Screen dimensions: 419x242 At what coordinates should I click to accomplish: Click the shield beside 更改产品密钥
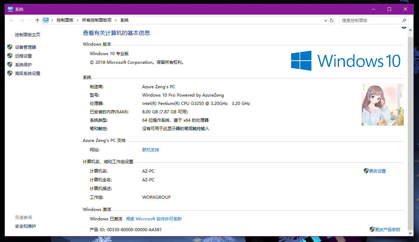(x=372, y=229)
